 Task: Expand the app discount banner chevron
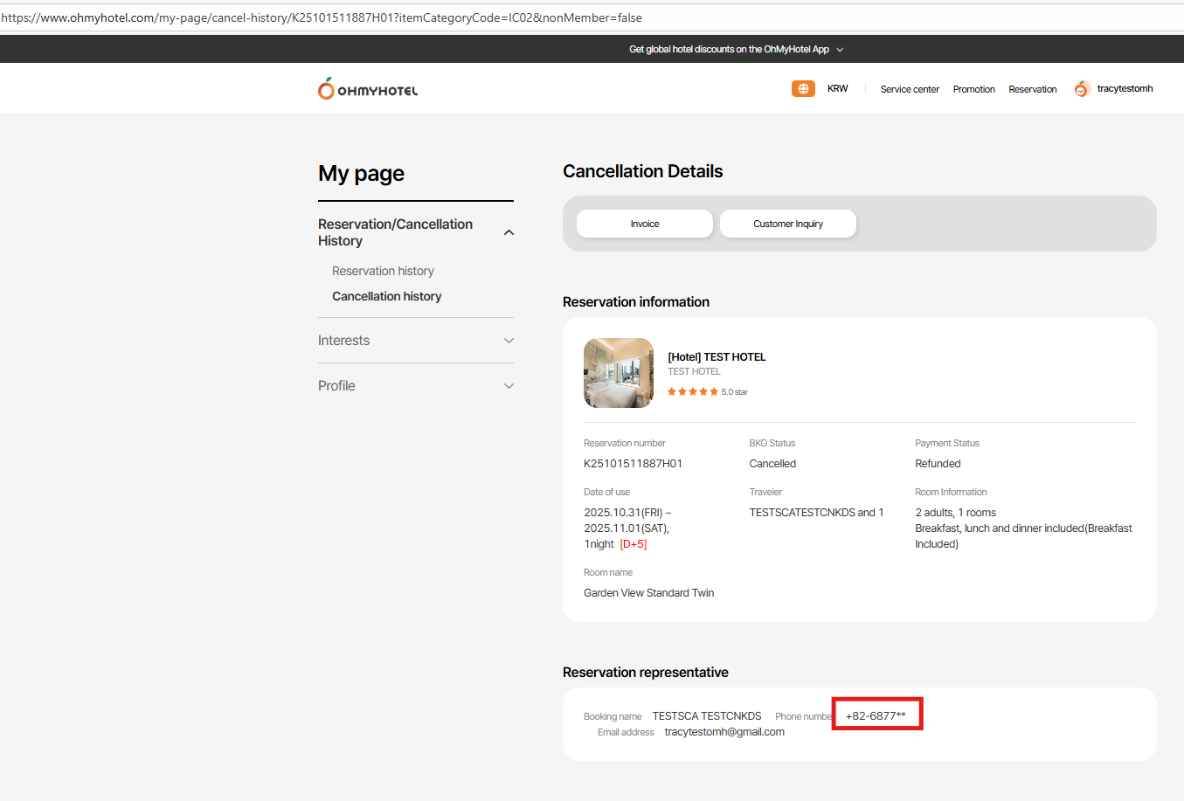pyautogui.click(x=840, y=50)
